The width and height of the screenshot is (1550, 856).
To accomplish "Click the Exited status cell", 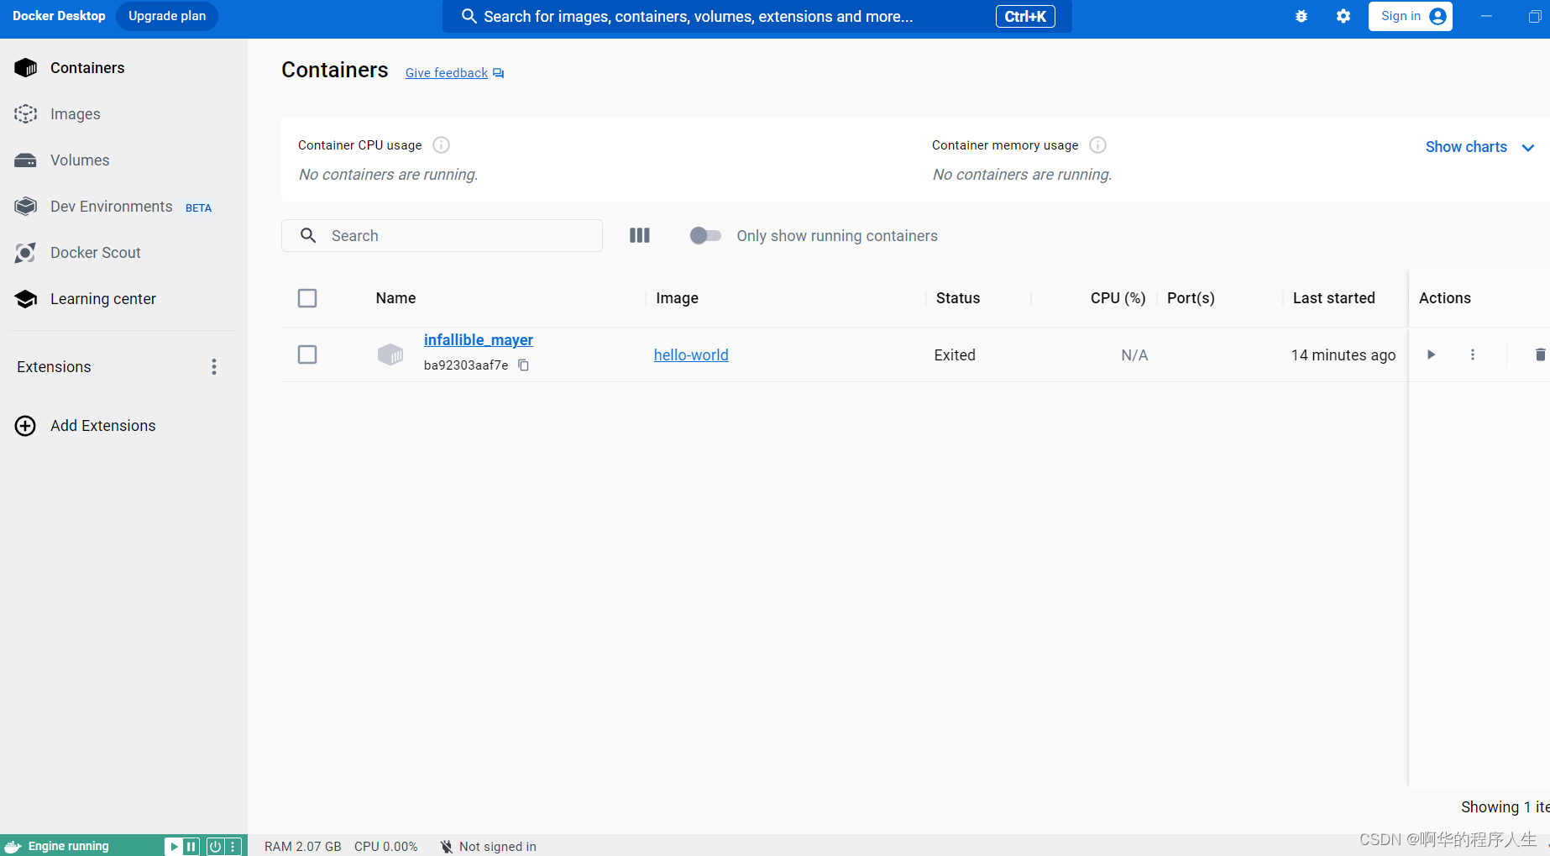I will point(955,355).
